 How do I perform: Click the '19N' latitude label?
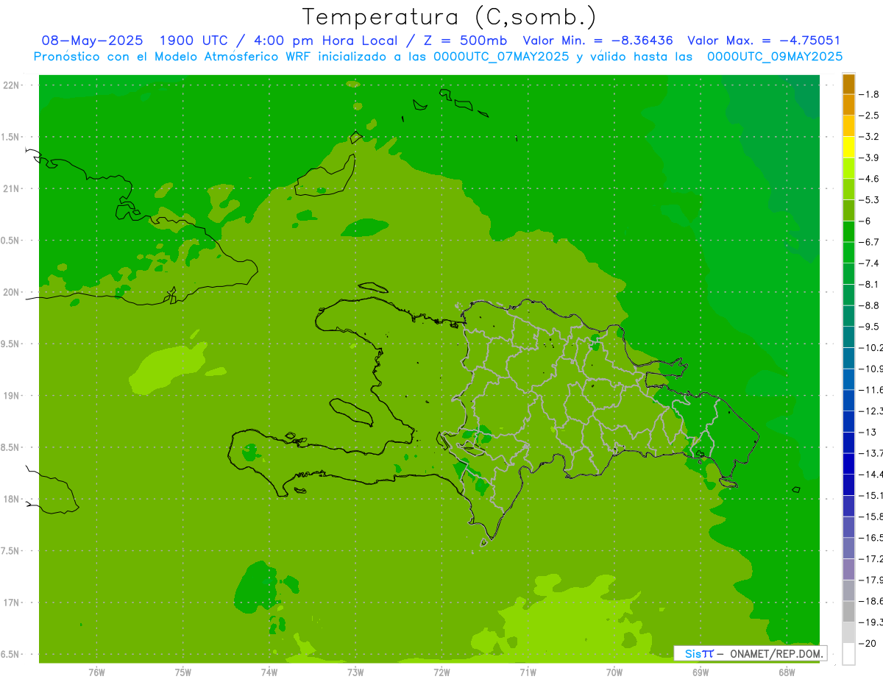pos(12,395)
